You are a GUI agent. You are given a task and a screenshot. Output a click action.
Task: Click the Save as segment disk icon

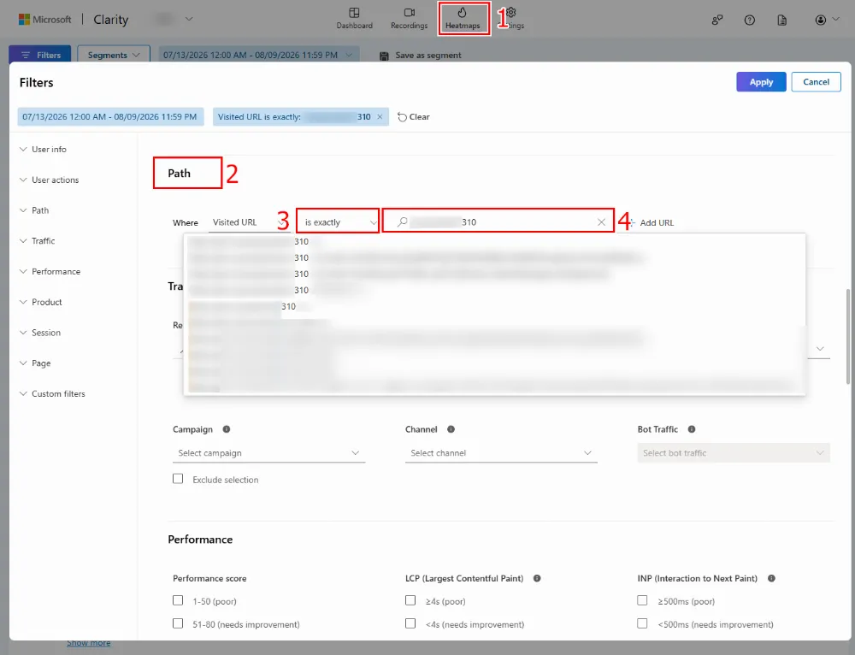384,56
